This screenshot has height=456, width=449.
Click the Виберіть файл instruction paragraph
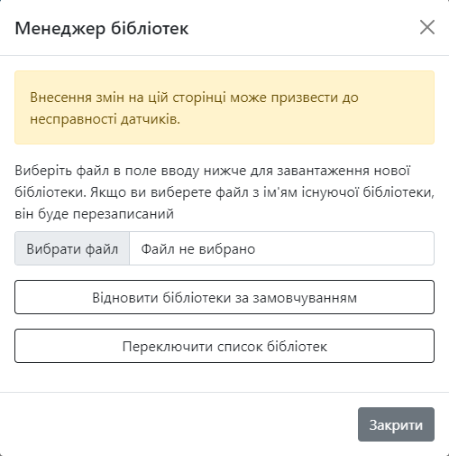tap(224, 192)
